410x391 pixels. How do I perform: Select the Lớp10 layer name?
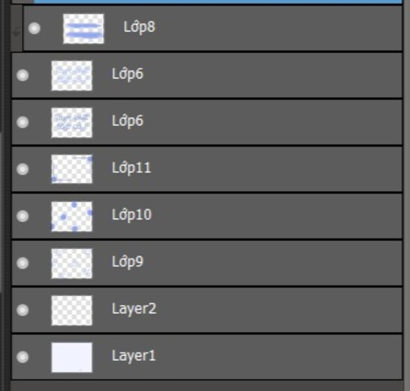pyautogui.click(x=131, y=215)
